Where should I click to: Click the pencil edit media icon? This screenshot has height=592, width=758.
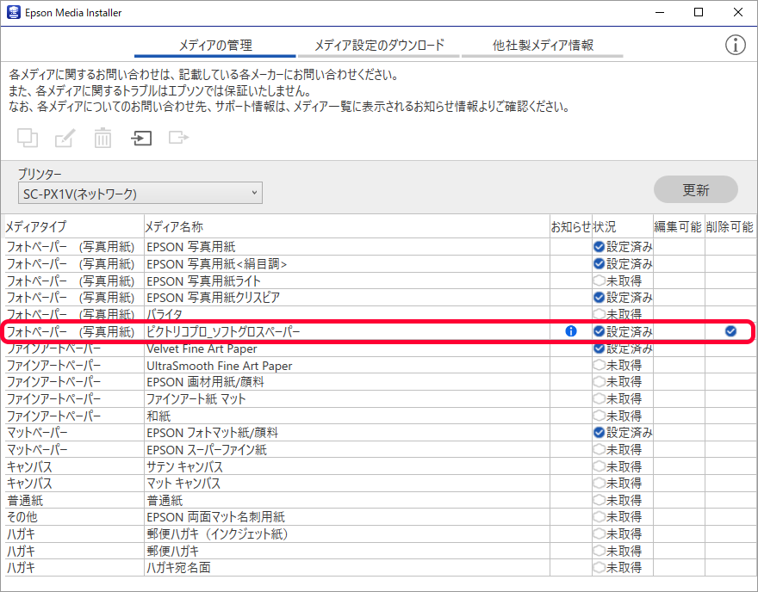(65, 137)
